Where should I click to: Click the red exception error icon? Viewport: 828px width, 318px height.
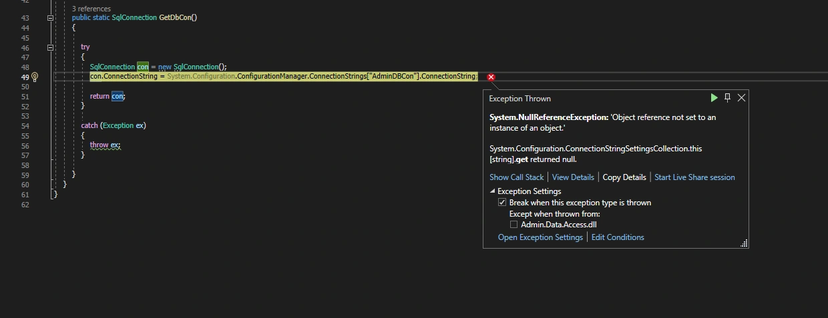point(491,77)
